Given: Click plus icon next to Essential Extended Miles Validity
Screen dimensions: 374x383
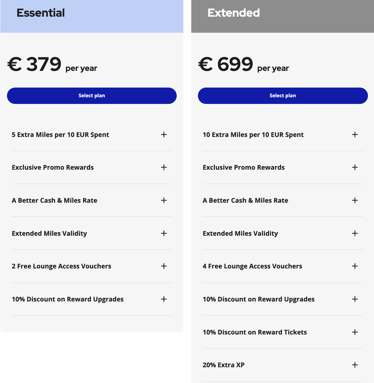Looking at the screenshot, I should (x=164, y=233).
